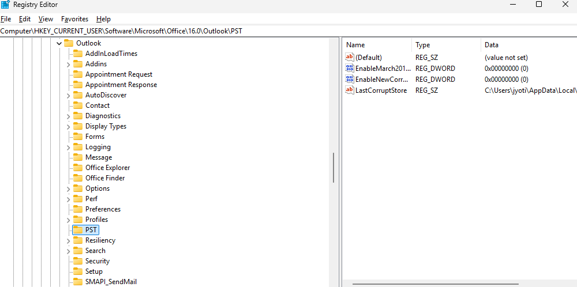The image size is (577, 287).
Task: Click the registry path address bar
Action: 288,31
